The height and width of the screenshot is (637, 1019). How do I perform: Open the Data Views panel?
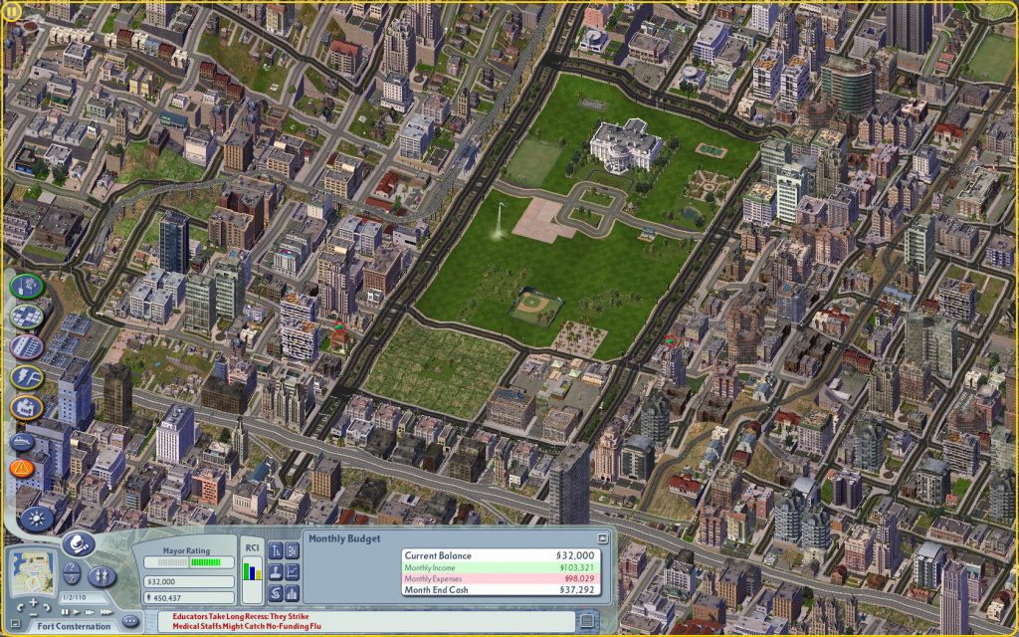(292, 550)
